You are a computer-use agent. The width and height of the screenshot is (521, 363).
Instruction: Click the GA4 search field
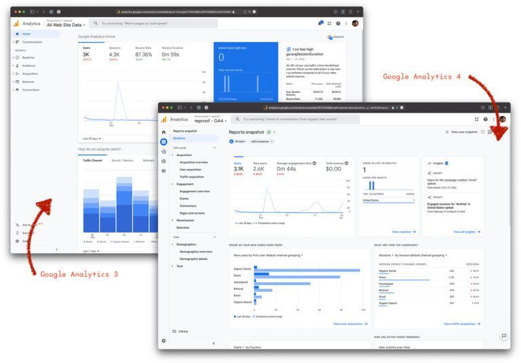(x=295, y=119)
